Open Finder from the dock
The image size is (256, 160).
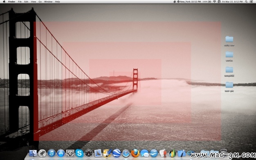point(33,153)
